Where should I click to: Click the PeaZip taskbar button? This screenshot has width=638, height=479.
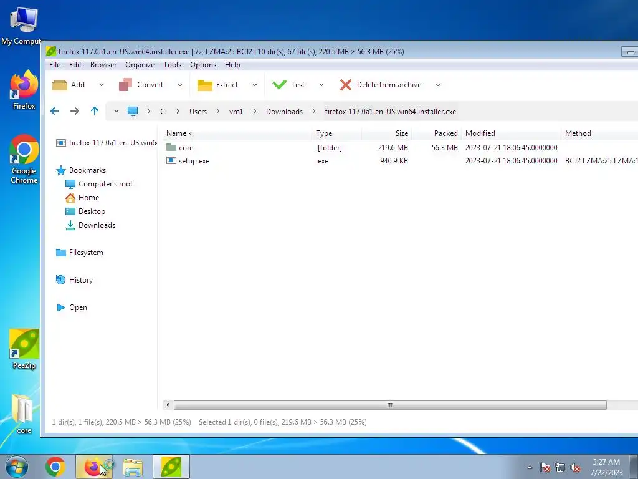click(x=171, y=467)
